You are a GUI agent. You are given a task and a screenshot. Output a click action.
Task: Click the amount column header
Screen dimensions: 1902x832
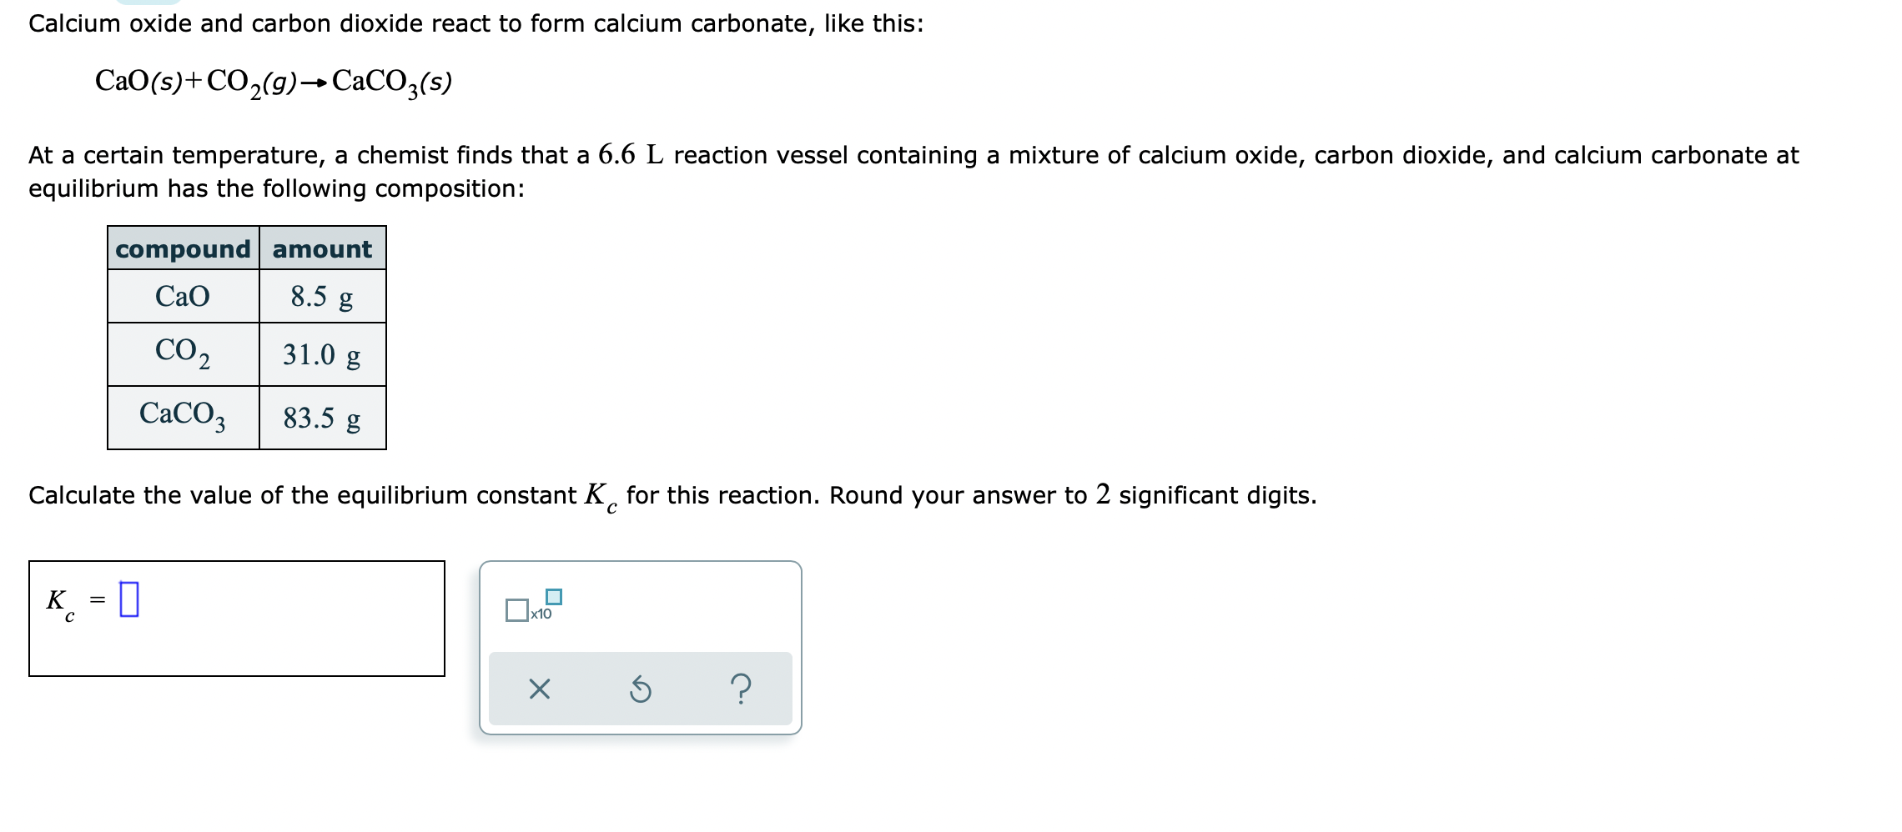coord(323,248)
